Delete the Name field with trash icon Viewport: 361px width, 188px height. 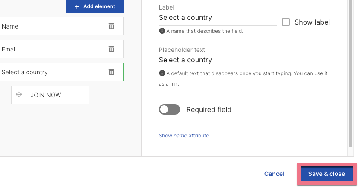pos(111,26)
